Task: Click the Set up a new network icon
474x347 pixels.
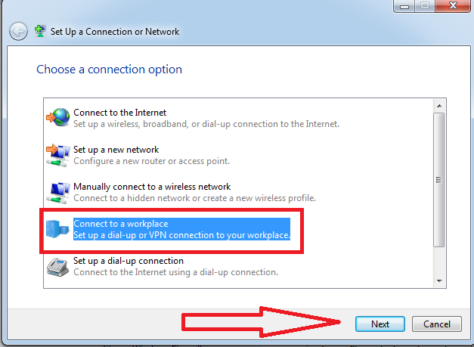Action: (x=58, y=155)
